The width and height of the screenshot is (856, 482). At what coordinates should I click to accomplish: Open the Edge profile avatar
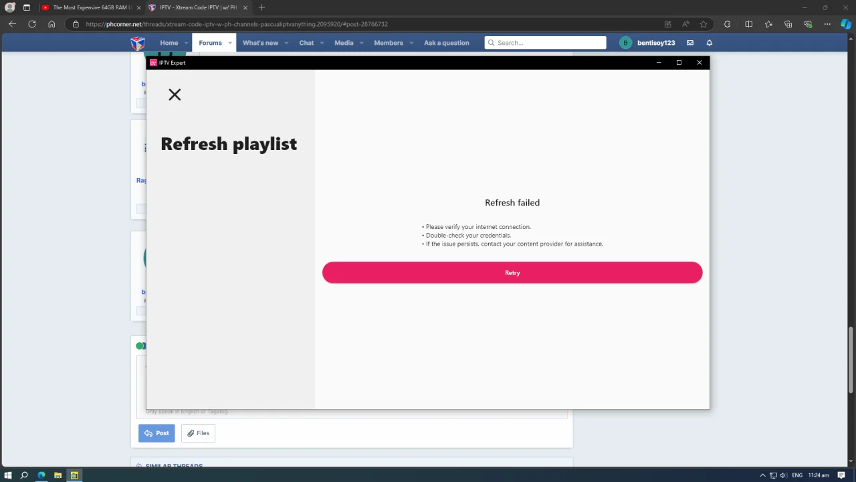(x=9, y=7)
